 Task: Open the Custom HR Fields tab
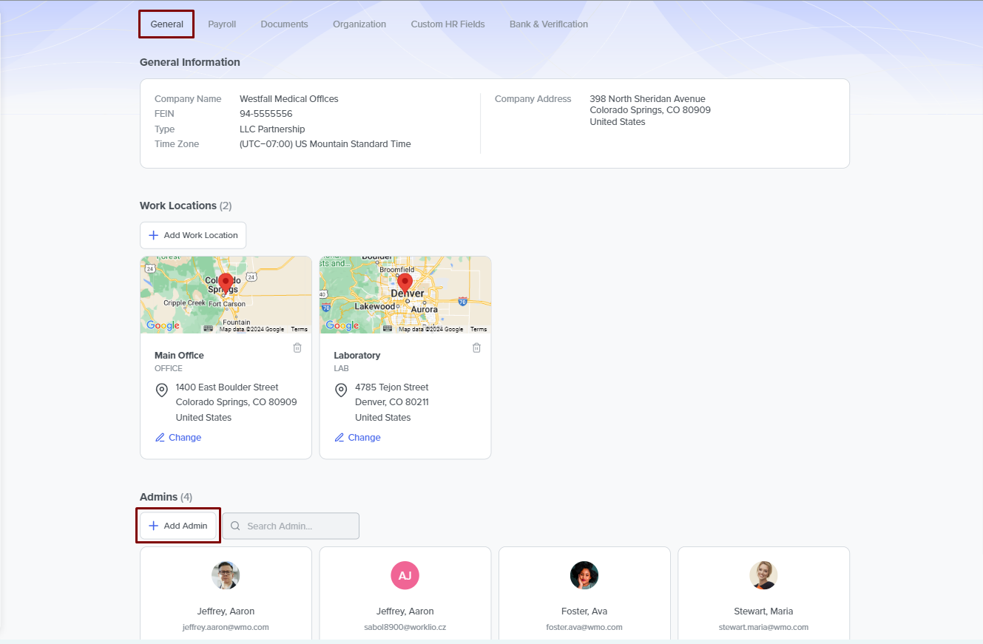pos(448,24)
